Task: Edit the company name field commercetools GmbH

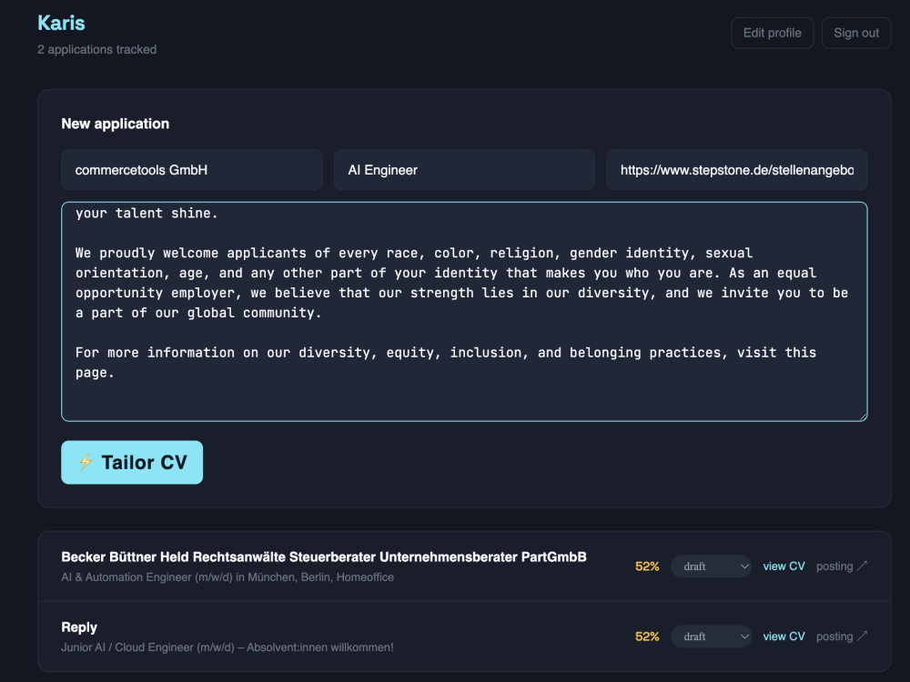Action: coord(191,170)
